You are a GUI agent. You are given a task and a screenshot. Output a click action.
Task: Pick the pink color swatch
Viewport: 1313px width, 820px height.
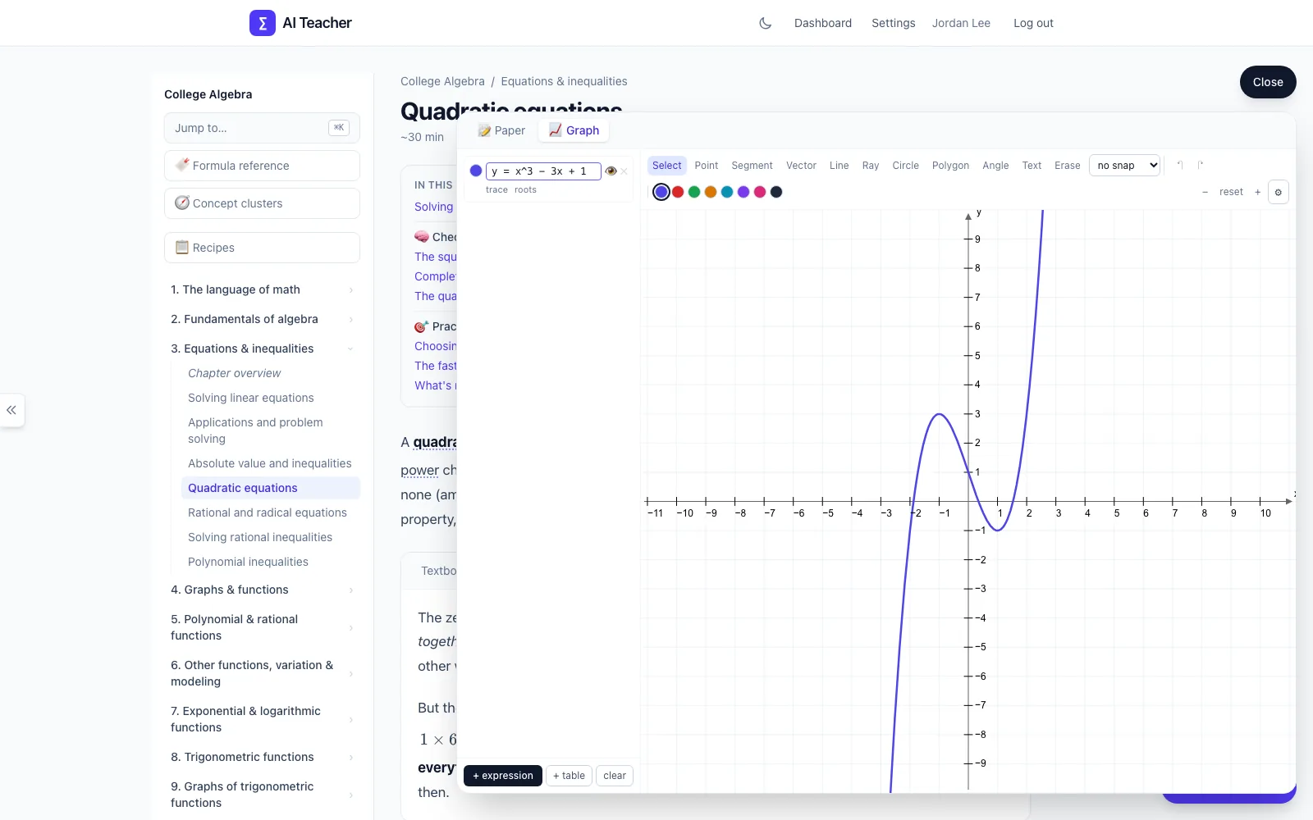click(760, 192)
